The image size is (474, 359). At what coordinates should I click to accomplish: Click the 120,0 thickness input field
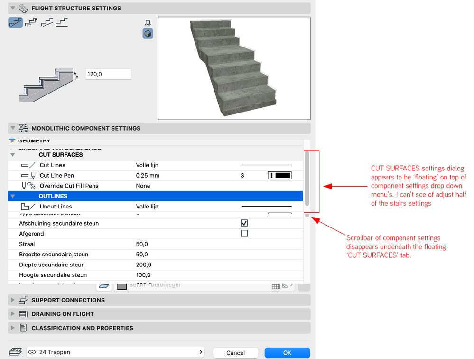point(108,74)
